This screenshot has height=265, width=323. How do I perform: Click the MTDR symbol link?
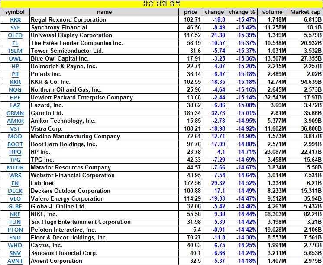click(x=15, y=168)
